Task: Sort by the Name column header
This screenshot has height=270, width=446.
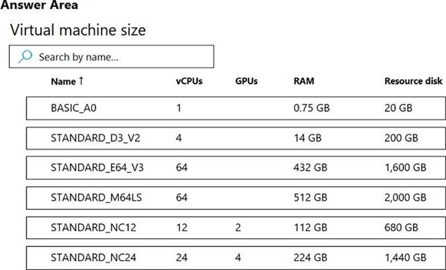Action: [63, 82]
